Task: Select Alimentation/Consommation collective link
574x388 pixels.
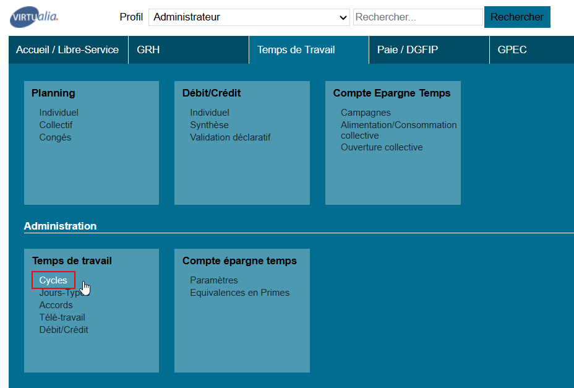Action: tap(398, 130)
